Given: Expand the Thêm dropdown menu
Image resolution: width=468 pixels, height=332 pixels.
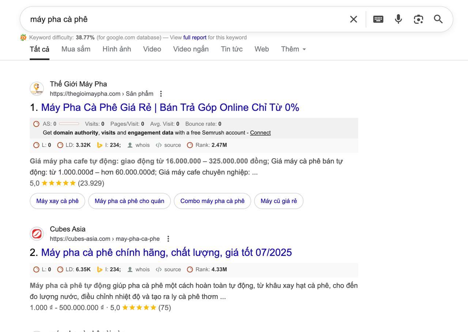Looking at the screenshot, I should pos(293,49).
